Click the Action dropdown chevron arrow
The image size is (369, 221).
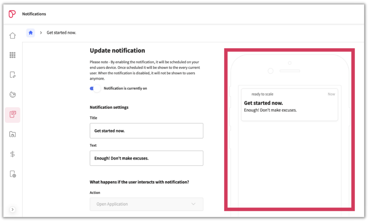coord(194,204)
